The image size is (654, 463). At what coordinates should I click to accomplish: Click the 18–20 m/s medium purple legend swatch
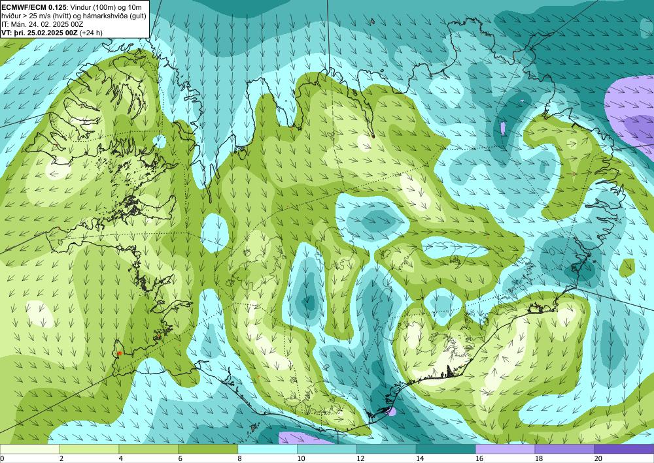(x=564, y=449)
